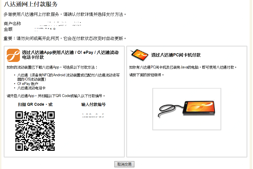Click the 八达通流动电话卡 list item
The width and height of the screenshot is (253, 169).
tap(31, 88)
